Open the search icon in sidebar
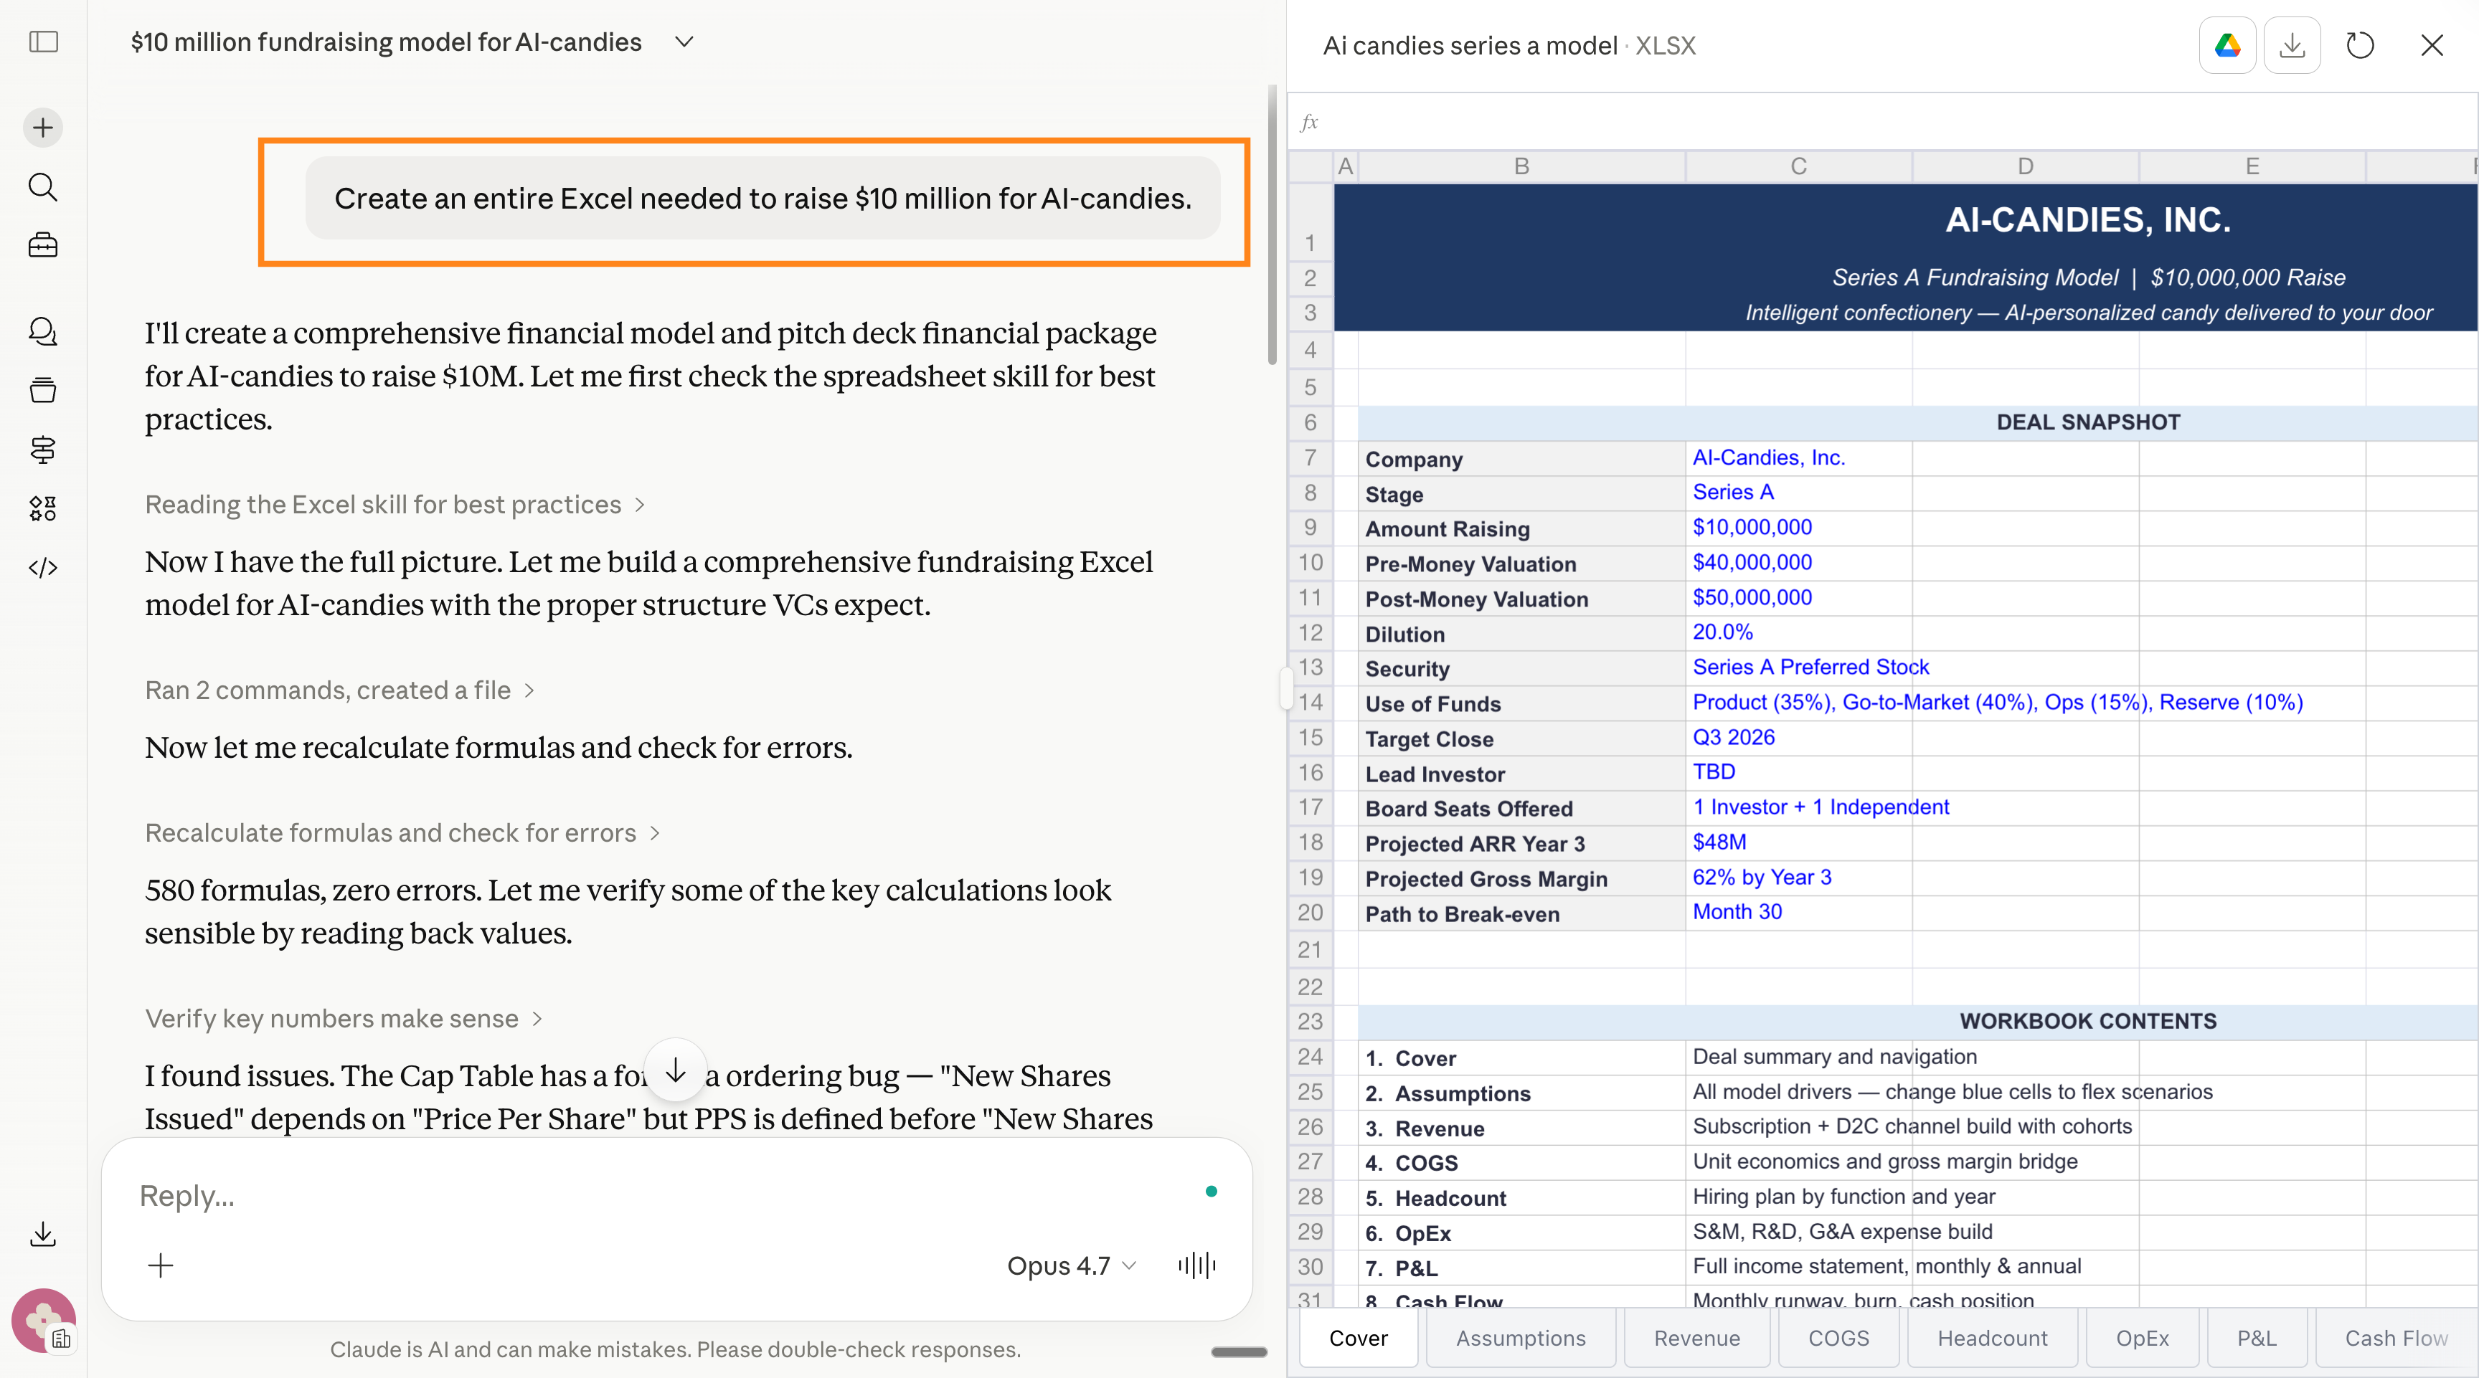2479x1378 pixels. coord(43,186)
